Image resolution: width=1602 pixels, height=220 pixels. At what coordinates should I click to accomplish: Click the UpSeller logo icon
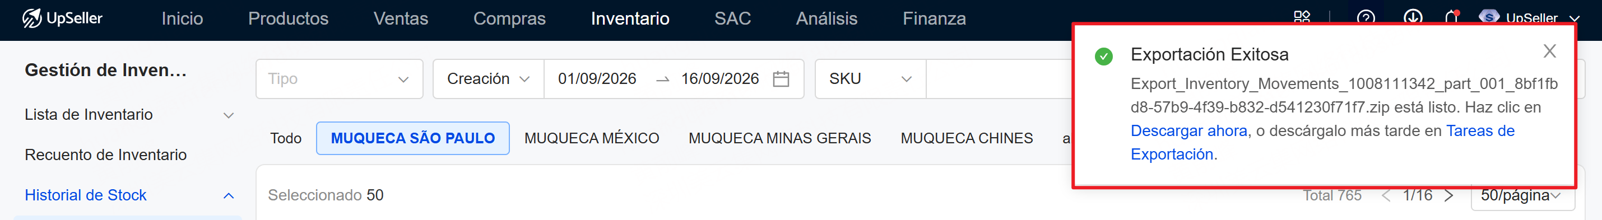point(32,18)
